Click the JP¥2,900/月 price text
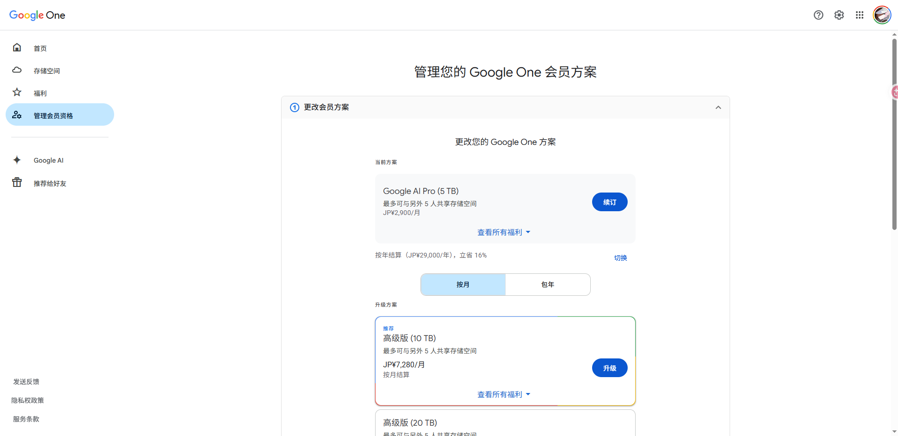Viewport: 898px width, 436px height. click(x=402, y=213)
